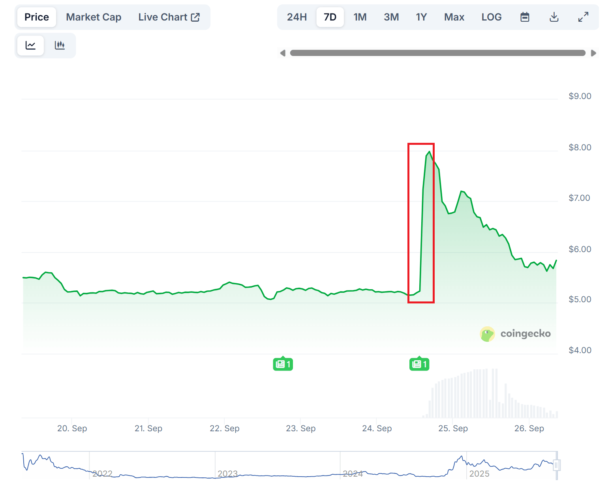
Task: Expand the chart to fullscreen
Action: click(x=583, y=17)
